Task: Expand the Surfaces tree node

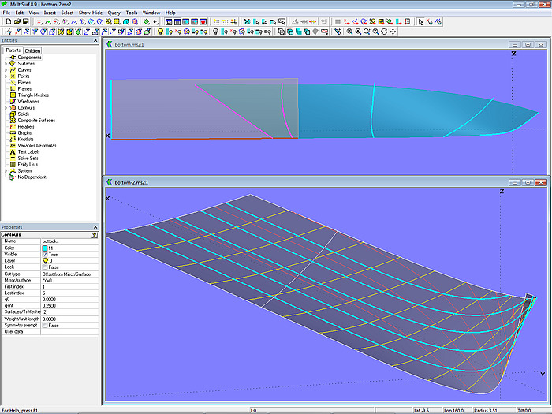Action: tap(6, 64)
